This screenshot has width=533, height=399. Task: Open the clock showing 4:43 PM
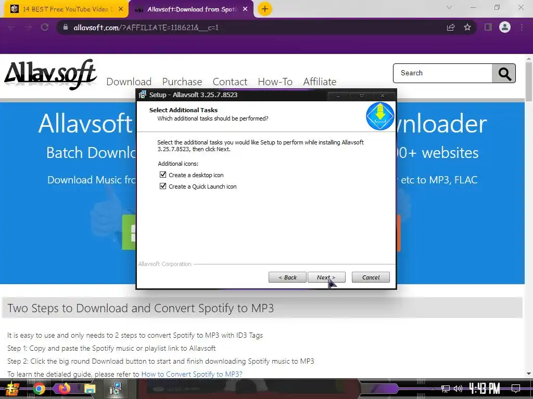point(485,389)
